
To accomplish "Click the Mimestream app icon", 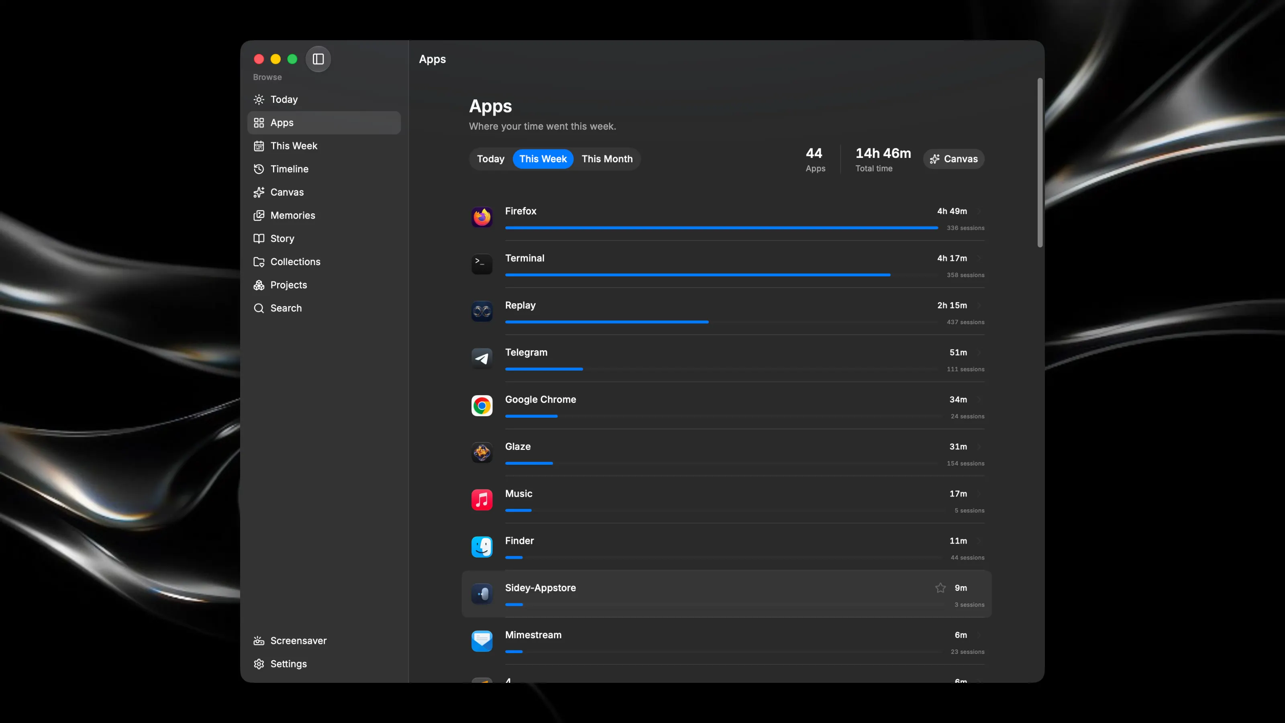I will pyautogui.click(x=482, y=641).
